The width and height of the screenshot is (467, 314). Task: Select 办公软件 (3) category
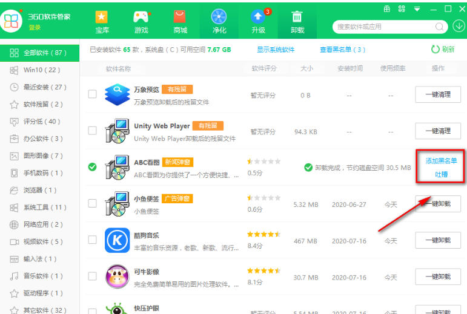coord(39,139)
